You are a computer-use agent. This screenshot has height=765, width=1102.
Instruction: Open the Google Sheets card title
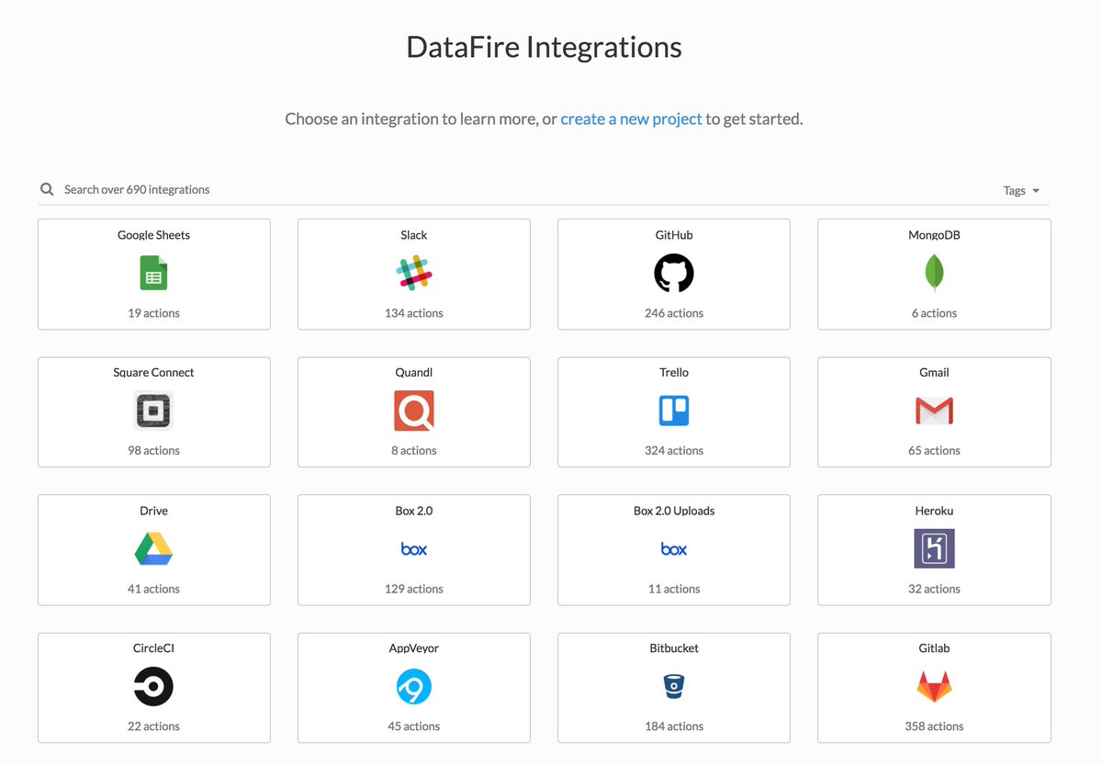coord(153,235)
